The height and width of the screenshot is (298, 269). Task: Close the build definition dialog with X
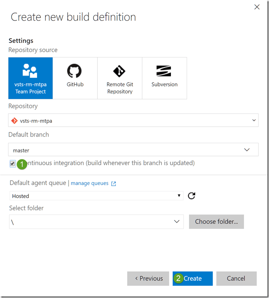(257, 7)
